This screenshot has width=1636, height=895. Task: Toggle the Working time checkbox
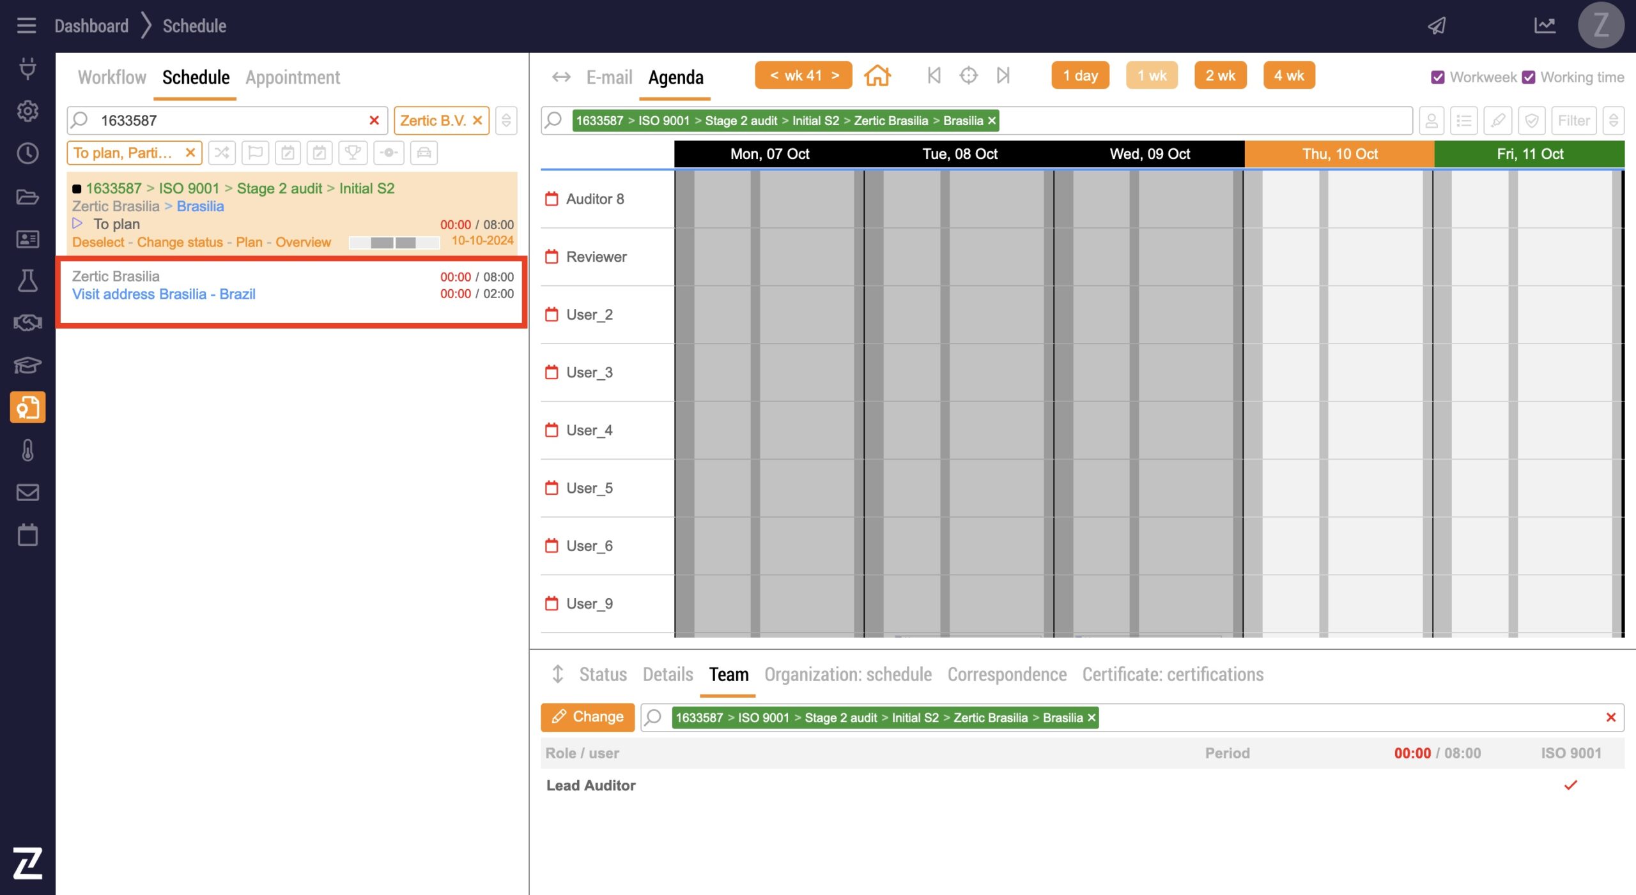click(x=1528, y=77)
